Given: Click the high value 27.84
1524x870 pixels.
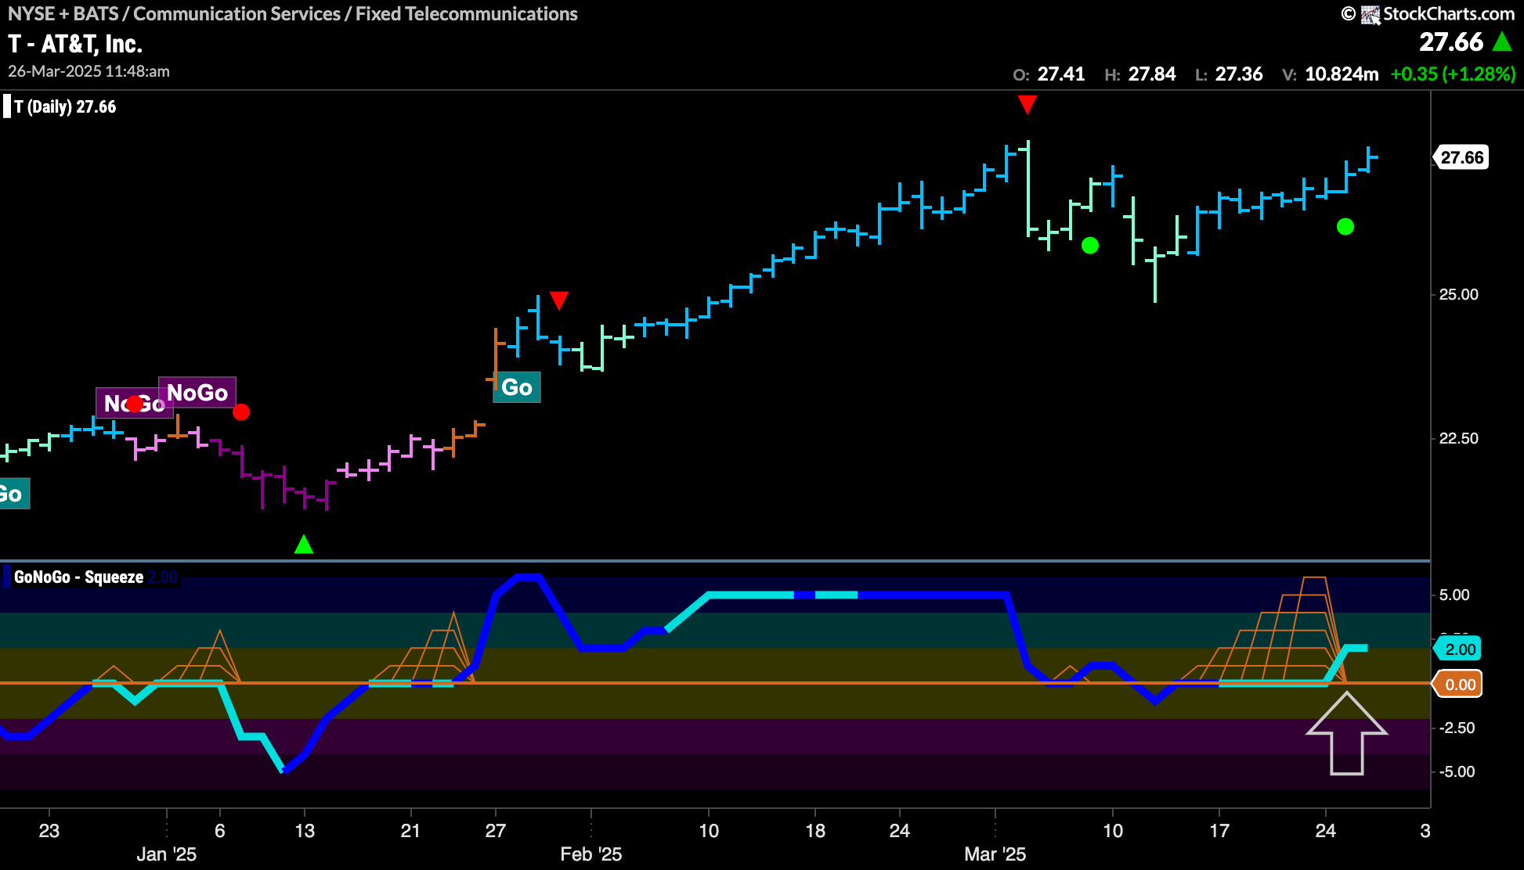Looking at the screenshot, I should (1152, 74).
